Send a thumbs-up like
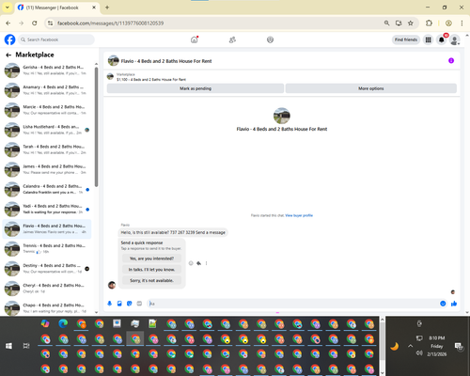Viewport: 470px width, 376px height. (x=454, y=304)
